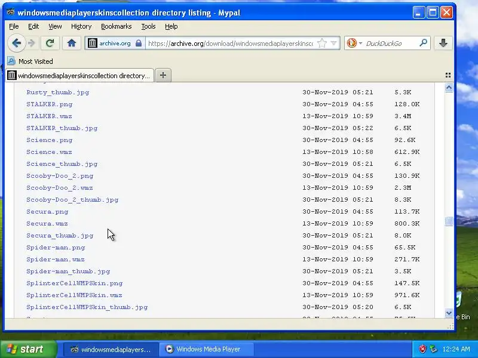Image resolution: width=478 pixels, height=358 pixels.
Task: Bookmark this page with the star icon
Action: [x=321, y=43]
